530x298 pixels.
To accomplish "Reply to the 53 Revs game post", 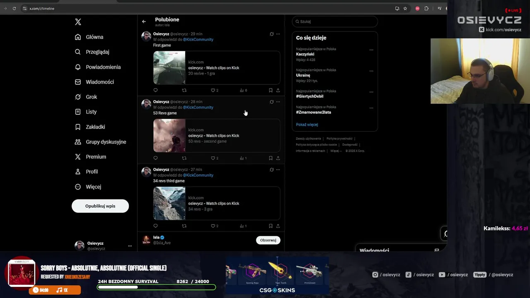I will click(156, 158).
